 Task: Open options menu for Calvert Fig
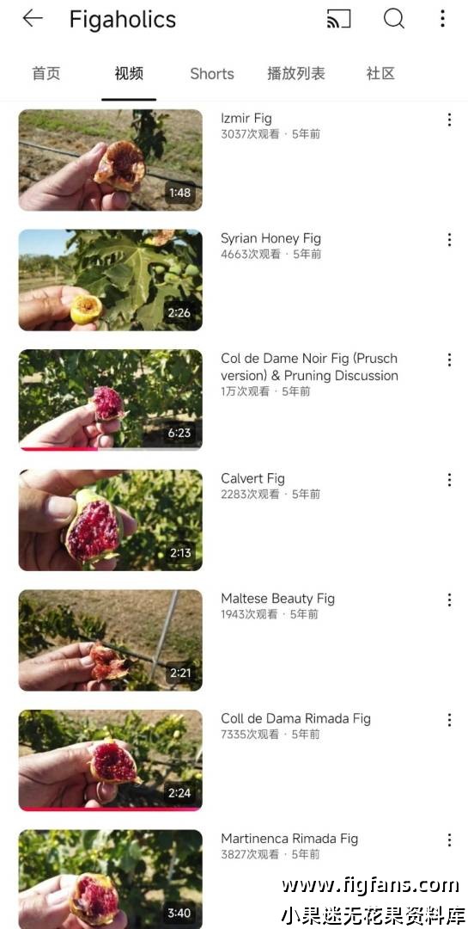(449, 480)
